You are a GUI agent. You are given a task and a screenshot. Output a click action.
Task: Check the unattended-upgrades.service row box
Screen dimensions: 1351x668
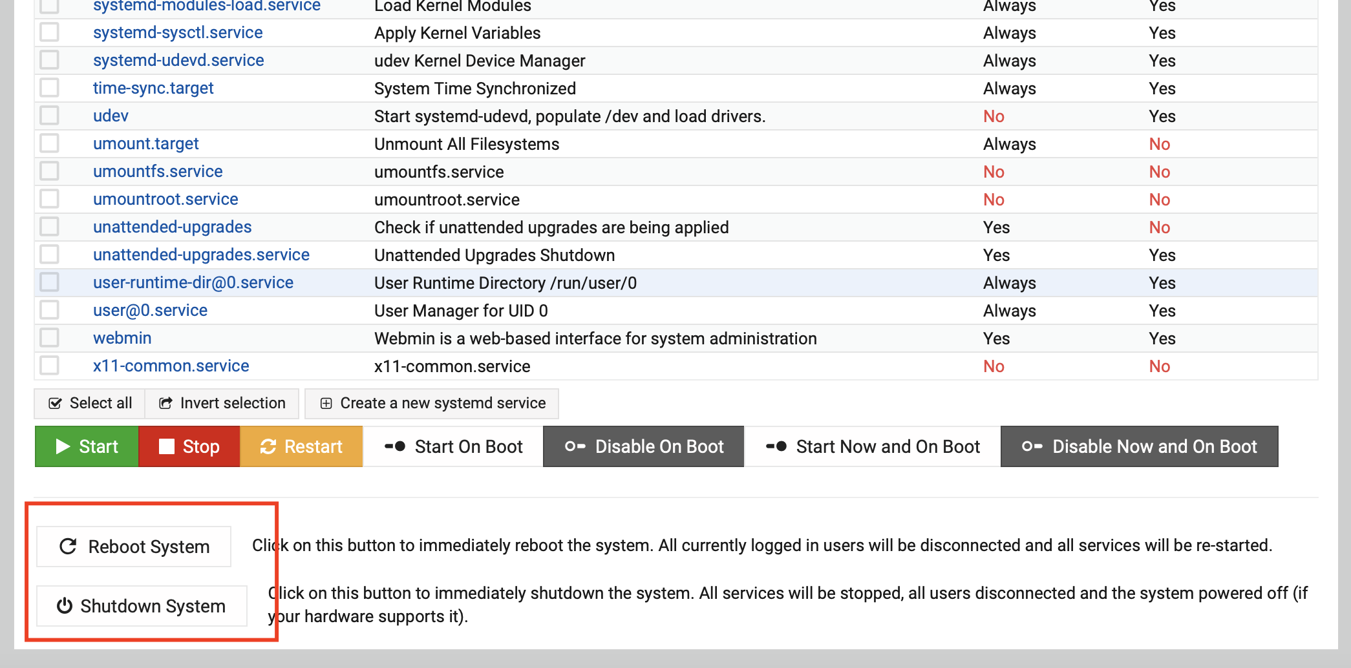[49, 255]
